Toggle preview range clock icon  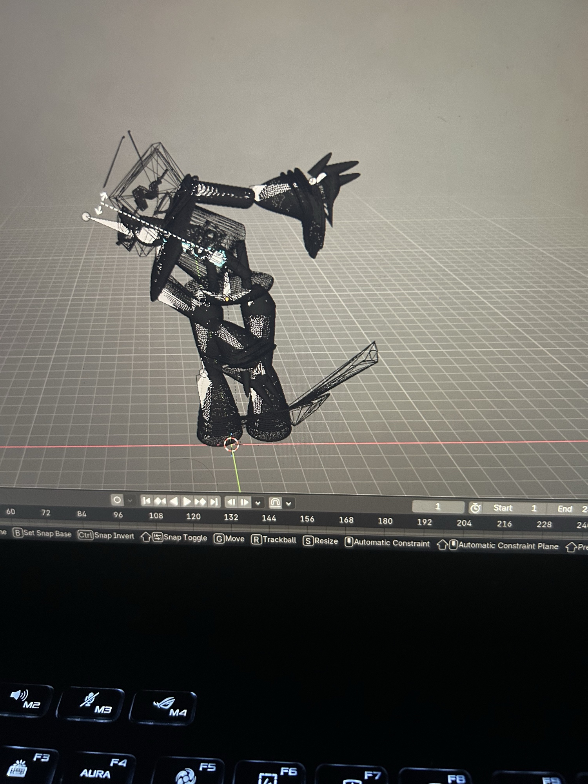coord(475,508)
